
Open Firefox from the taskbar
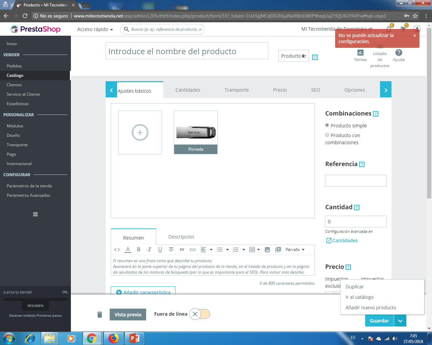(114, 338)
